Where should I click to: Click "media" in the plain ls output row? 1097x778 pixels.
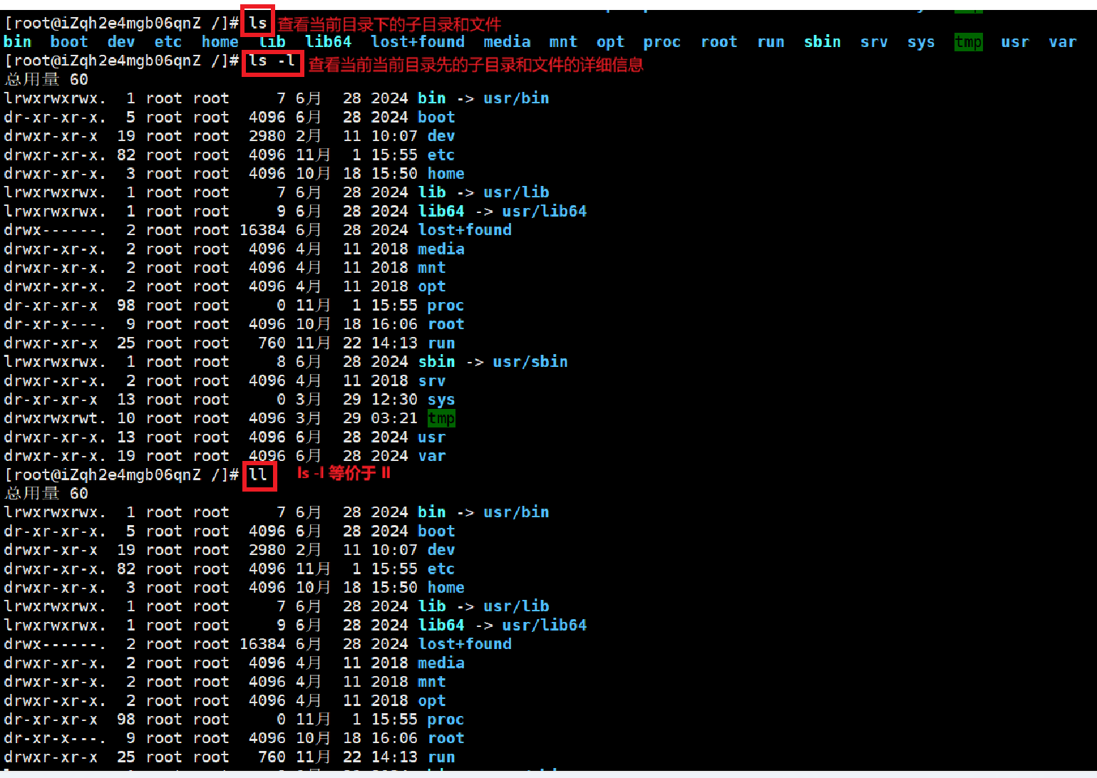pyautogui.click(x=507, y=42)
